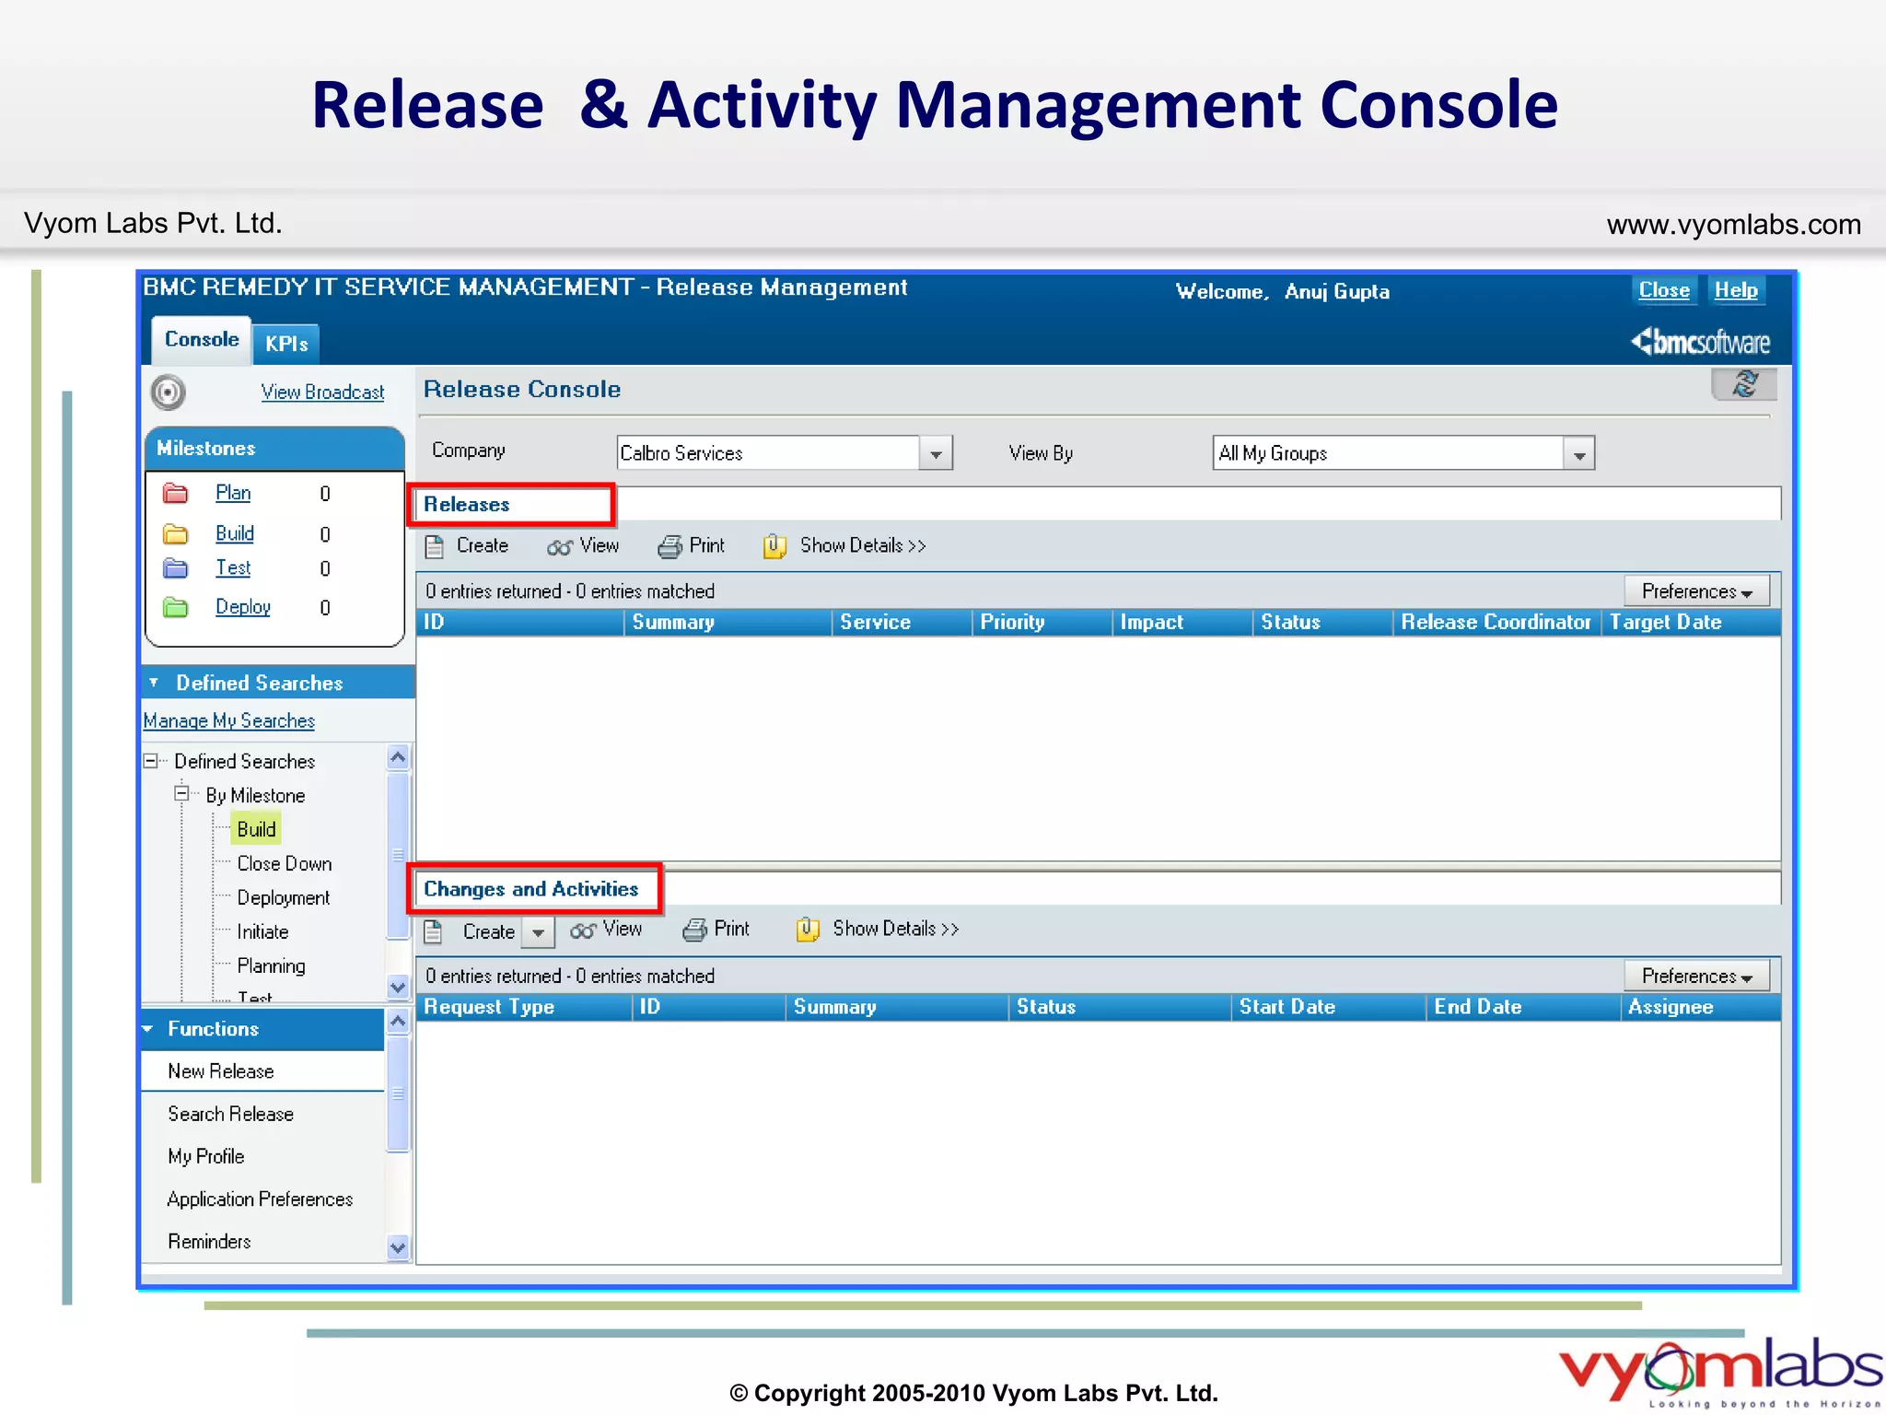Click View By field showing All My Groups
Screen dimensions: 1886x1415
[1388, 453]
